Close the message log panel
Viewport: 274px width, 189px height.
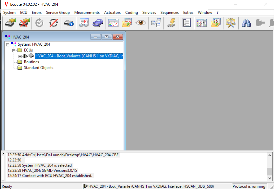(x=3, y=153)
